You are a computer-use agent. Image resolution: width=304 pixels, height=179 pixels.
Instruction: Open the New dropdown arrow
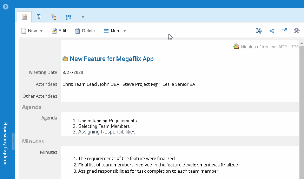point(41,31)
